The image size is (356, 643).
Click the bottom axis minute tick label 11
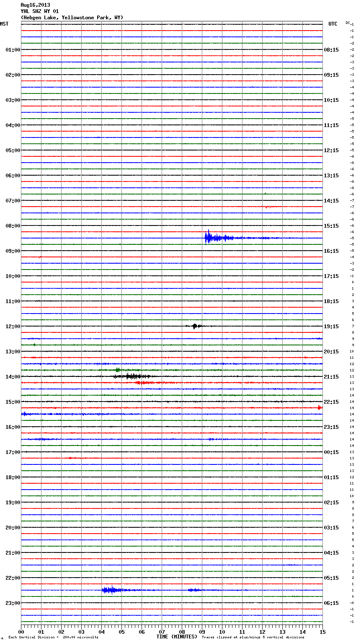(242, 632)
